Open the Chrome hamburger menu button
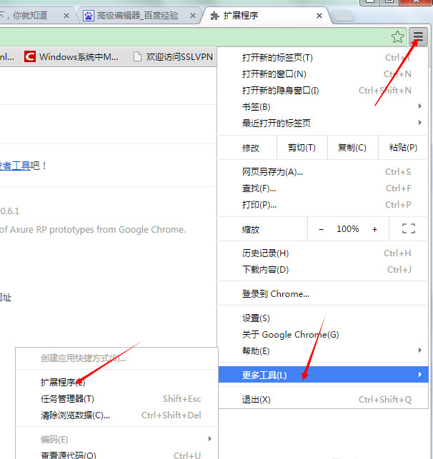 pos(418,36)
